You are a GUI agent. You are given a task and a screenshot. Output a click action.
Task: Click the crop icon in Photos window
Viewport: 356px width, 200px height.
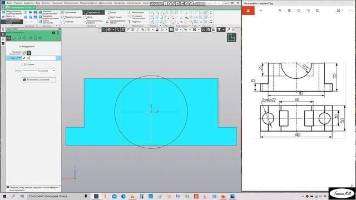317,11
